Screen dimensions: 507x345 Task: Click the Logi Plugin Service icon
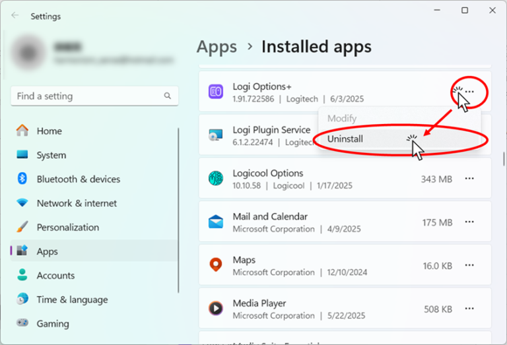pyautogui.click(x=215, y=136)
